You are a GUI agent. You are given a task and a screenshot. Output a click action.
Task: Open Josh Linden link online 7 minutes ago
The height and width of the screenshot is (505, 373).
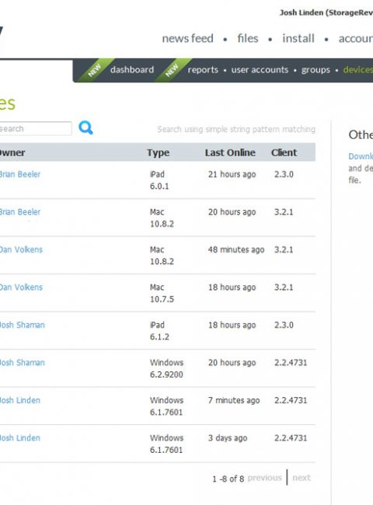pyautogui.click(x=20, y=400)
